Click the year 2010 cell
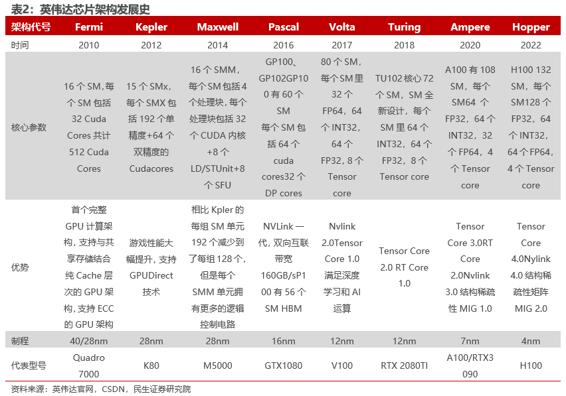The height and width of the screenshot is (396, 566). [x=89, y=45]
